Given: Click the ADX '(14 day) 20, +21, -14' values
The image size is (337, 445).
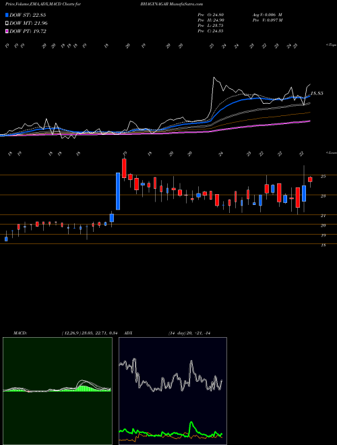Looking at the screenshot, I should pyautogui.click(x=189, y=332).
